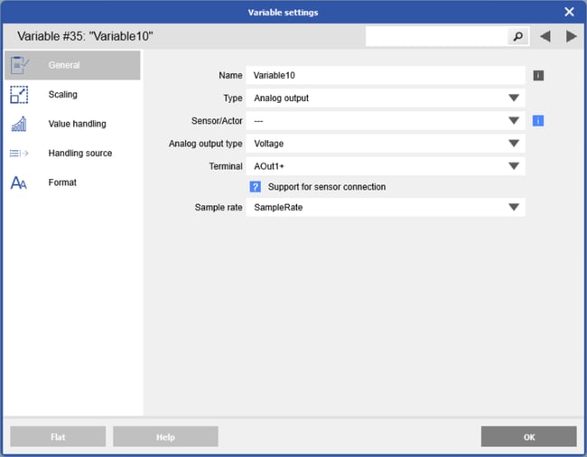Viewport: 587px width, 457px height.
Task: Click the Handling source icon
Action: tap(19, 154)
